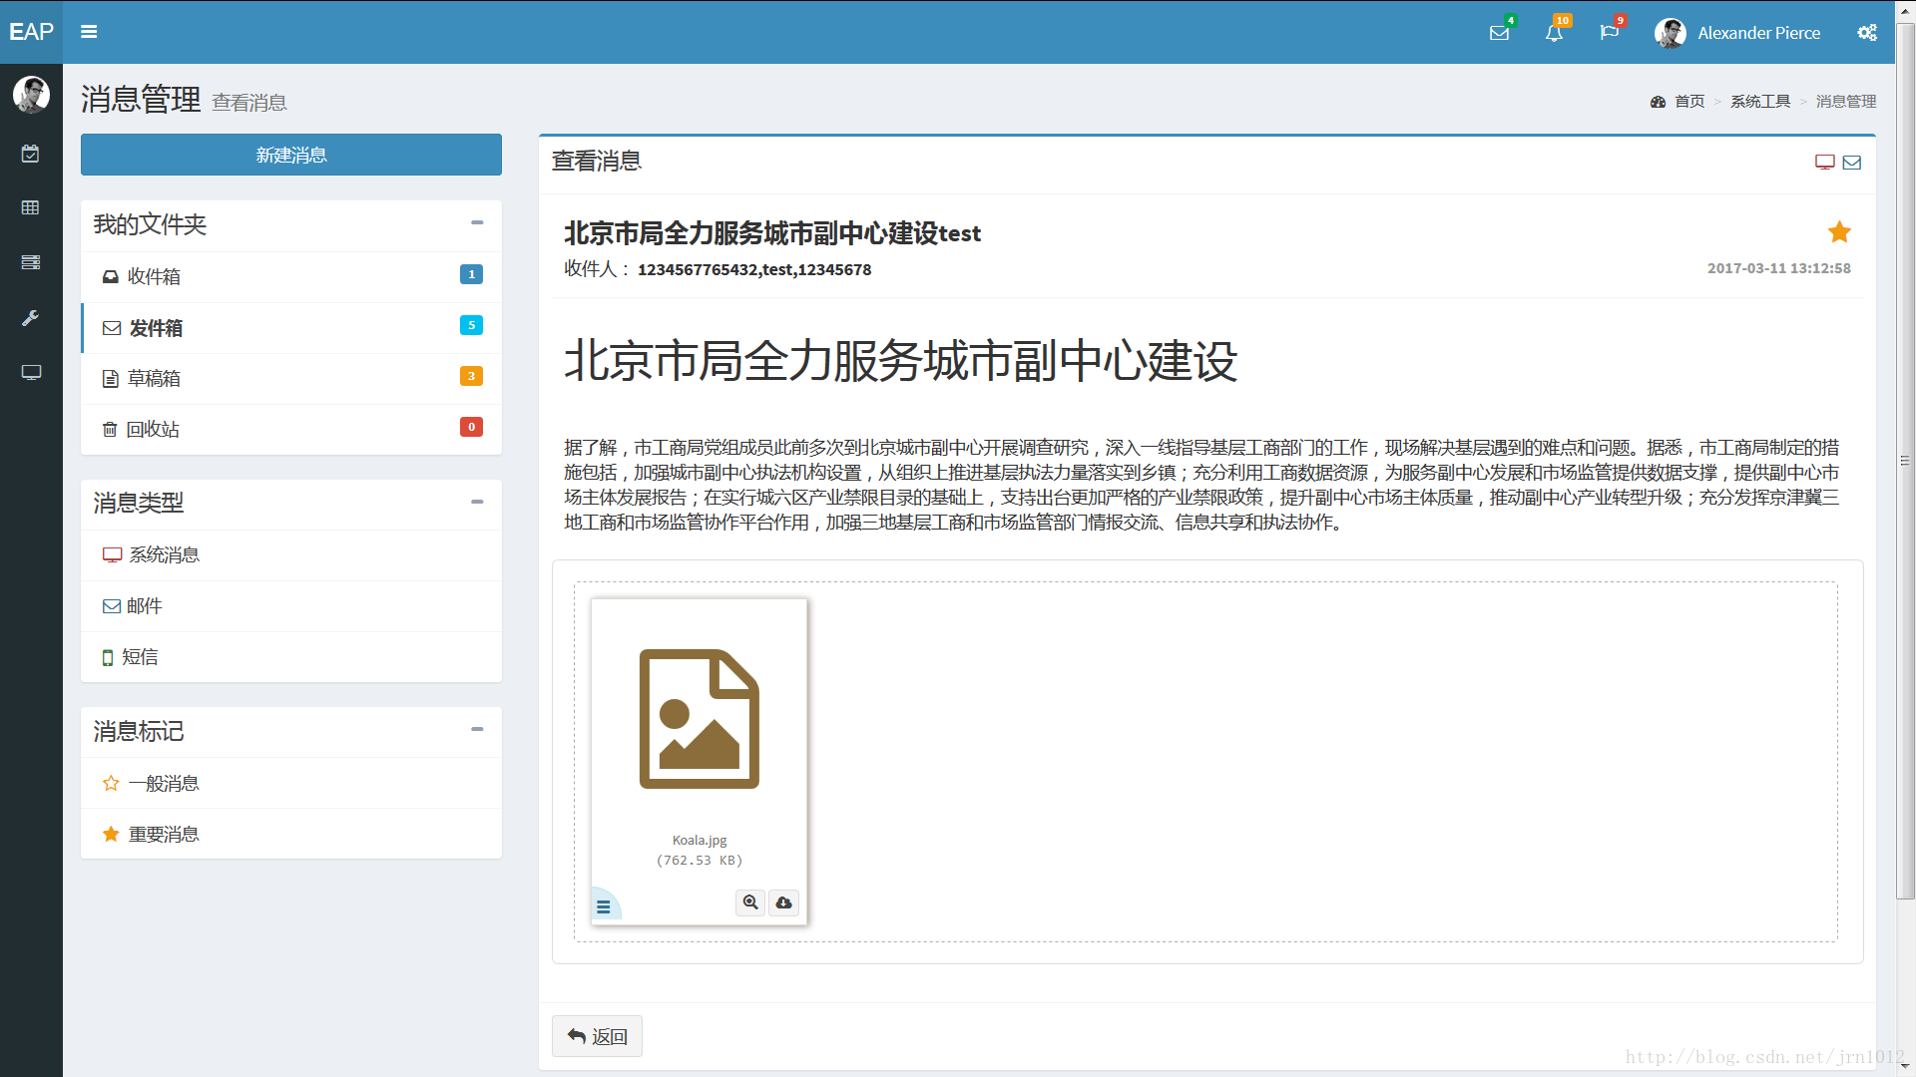1916x1077 pixels.
Task: Open the server list icon in left sidebar
Action: [31, 262]
